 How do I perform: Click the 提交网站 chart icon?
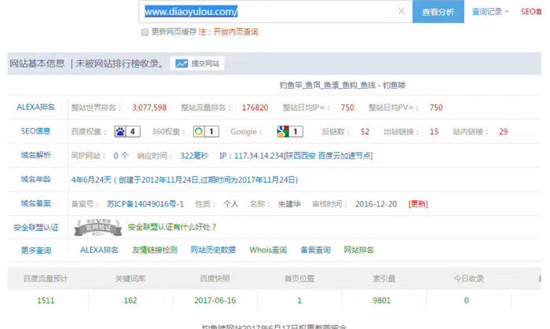click(181, 64)
